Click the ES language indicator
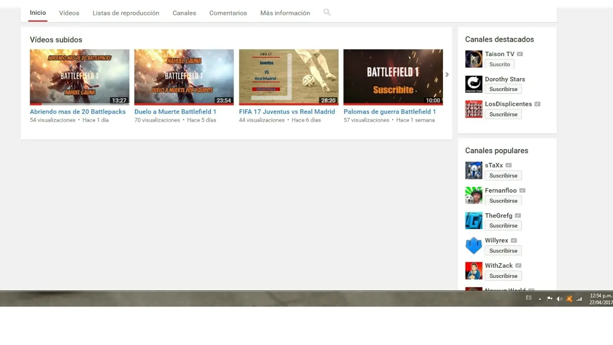 click(x=529, y=298)
